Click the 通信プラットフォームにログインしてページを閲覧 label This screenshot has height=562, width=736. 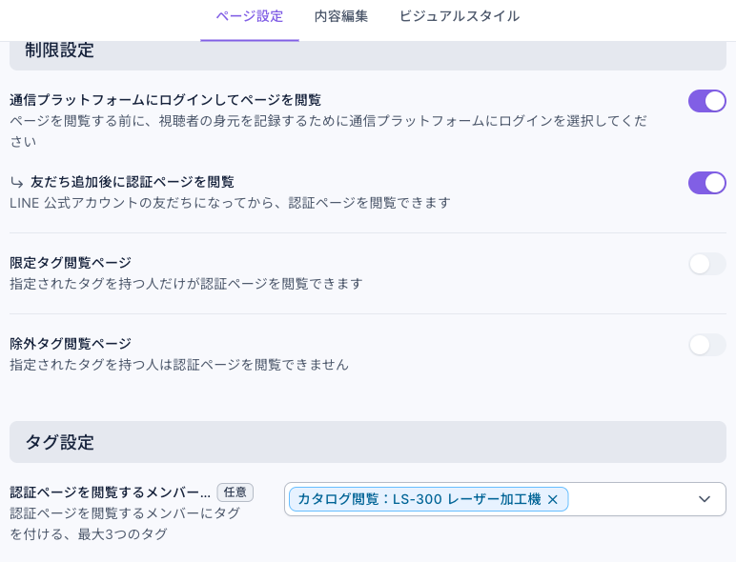[165, 100]
